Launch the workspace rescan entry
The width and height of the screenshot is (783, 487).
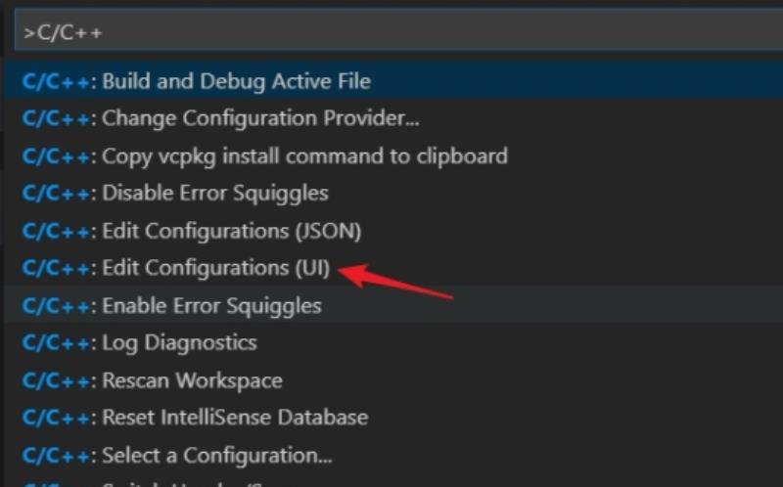point(393,380)
